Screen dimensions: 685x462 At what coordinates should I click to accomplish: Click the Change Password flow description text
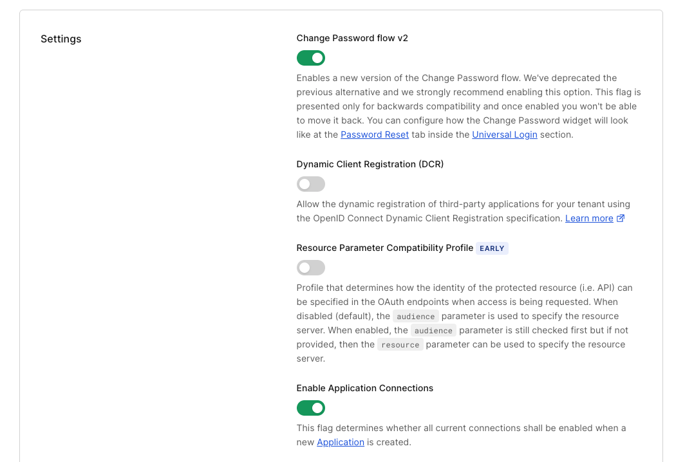pos(469,106)
